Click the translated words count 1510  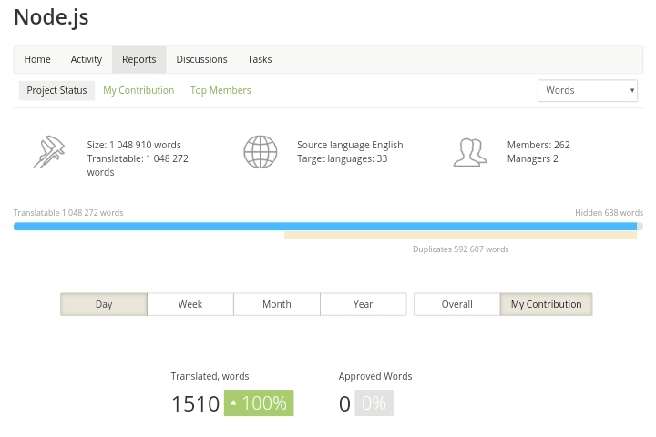195,404
